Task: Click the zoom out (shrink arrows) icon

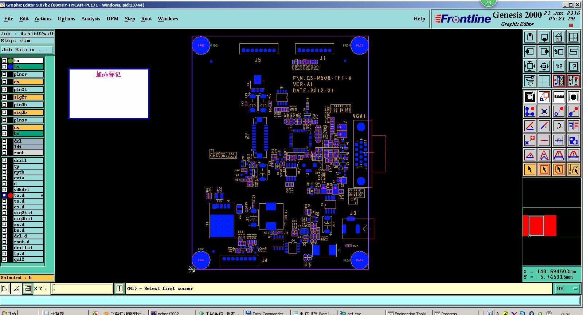Action: click(x=544, y=66)
